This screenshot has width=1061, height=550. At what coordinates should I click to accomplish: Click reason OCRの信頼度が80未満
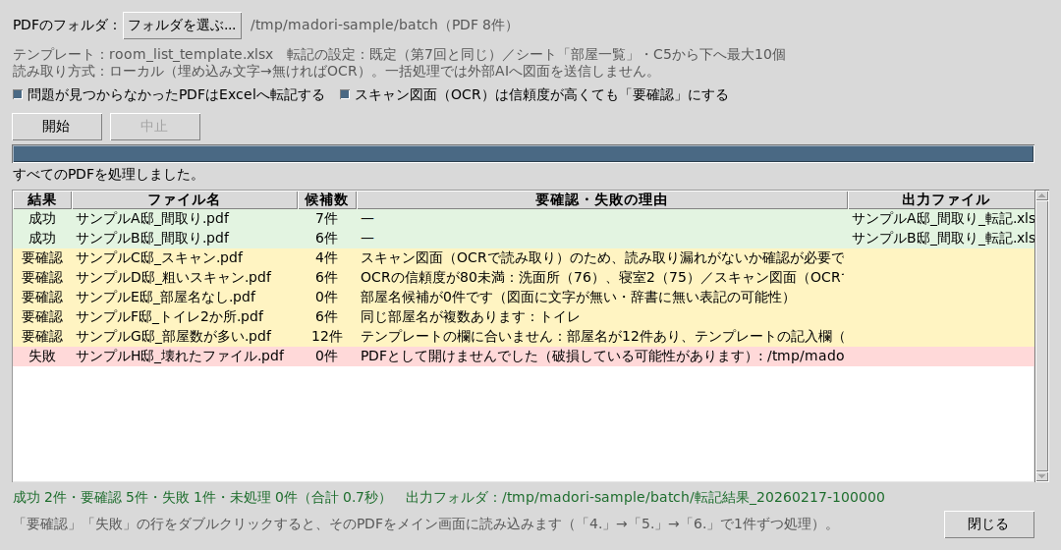[x=601, y=277]
